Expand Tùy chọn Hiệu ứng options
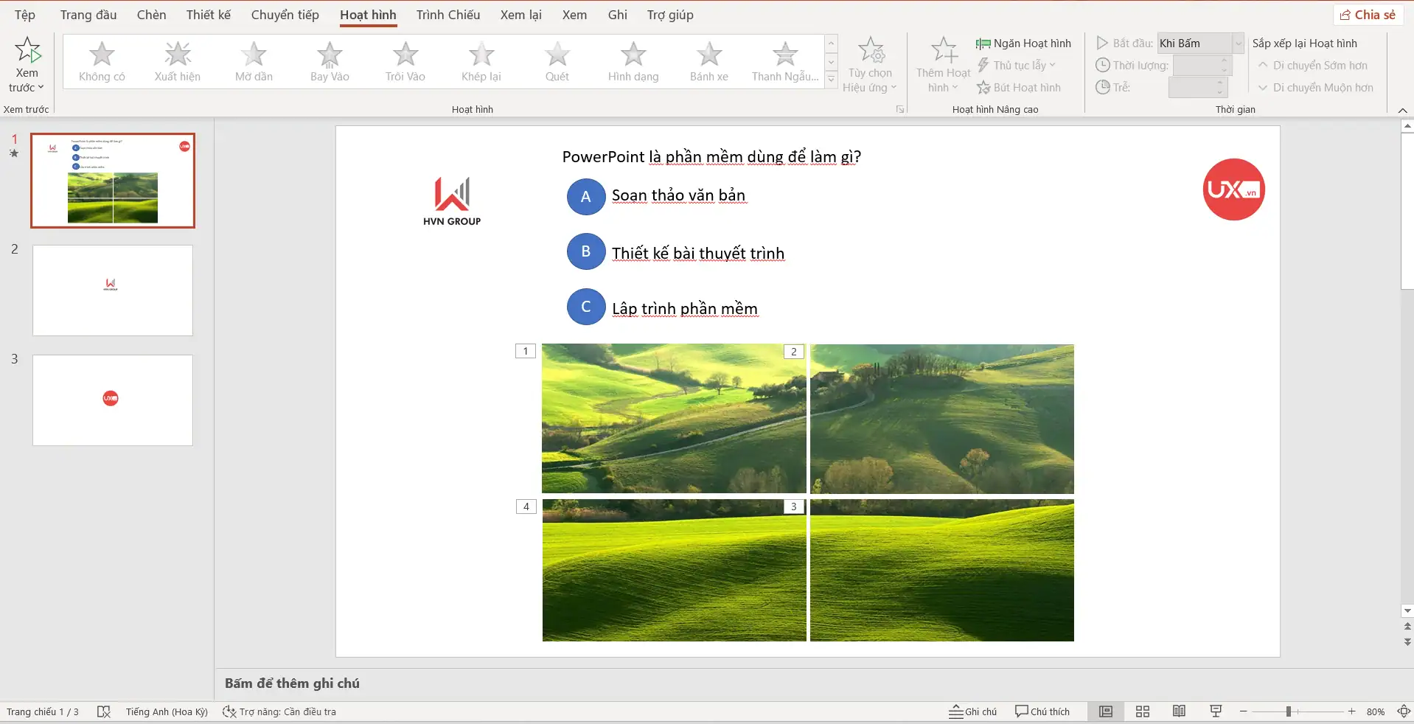The width and height of the screenshot is (1414, 724). point(870,65)
